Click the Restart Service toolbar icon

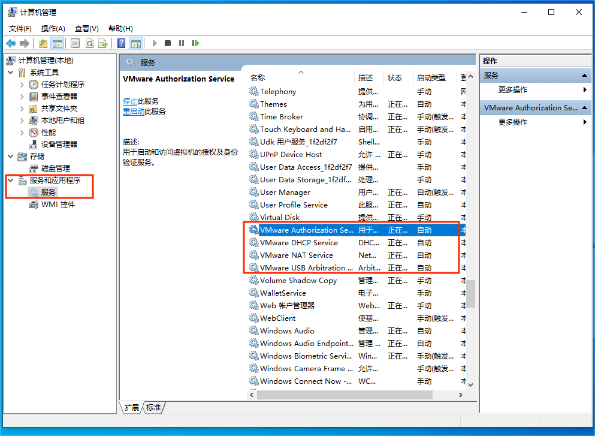click(x=195, y=43)
